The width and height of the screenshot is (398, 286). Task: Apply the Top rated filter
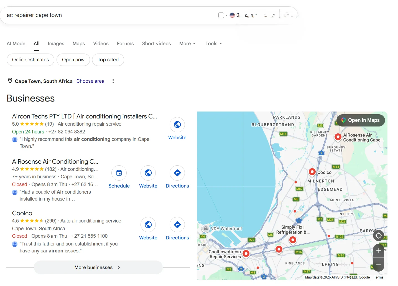108,60
